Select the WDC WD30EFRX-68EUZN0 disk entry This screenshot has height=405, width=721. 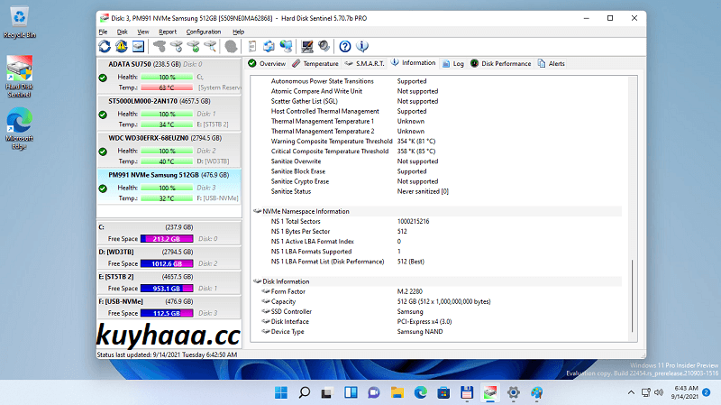[169, 150]
